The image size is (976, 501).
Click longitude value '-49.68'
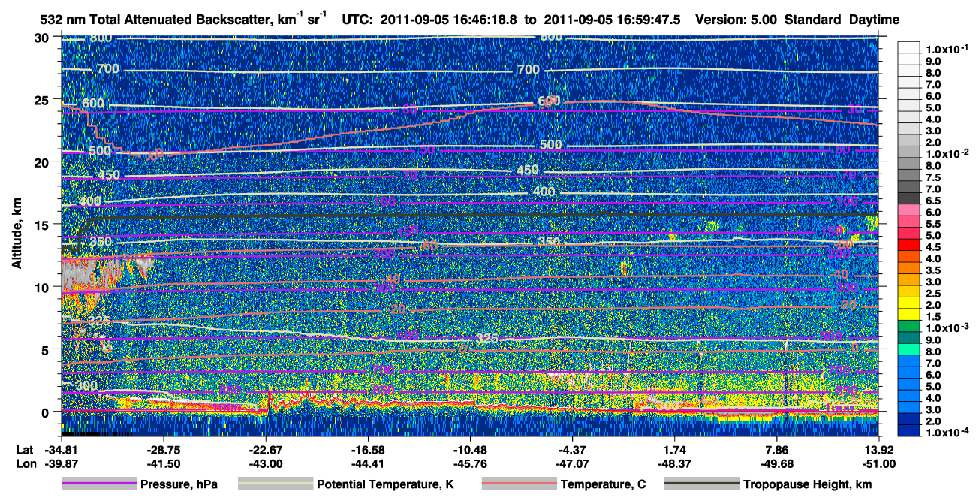click(x=776, y=463)
